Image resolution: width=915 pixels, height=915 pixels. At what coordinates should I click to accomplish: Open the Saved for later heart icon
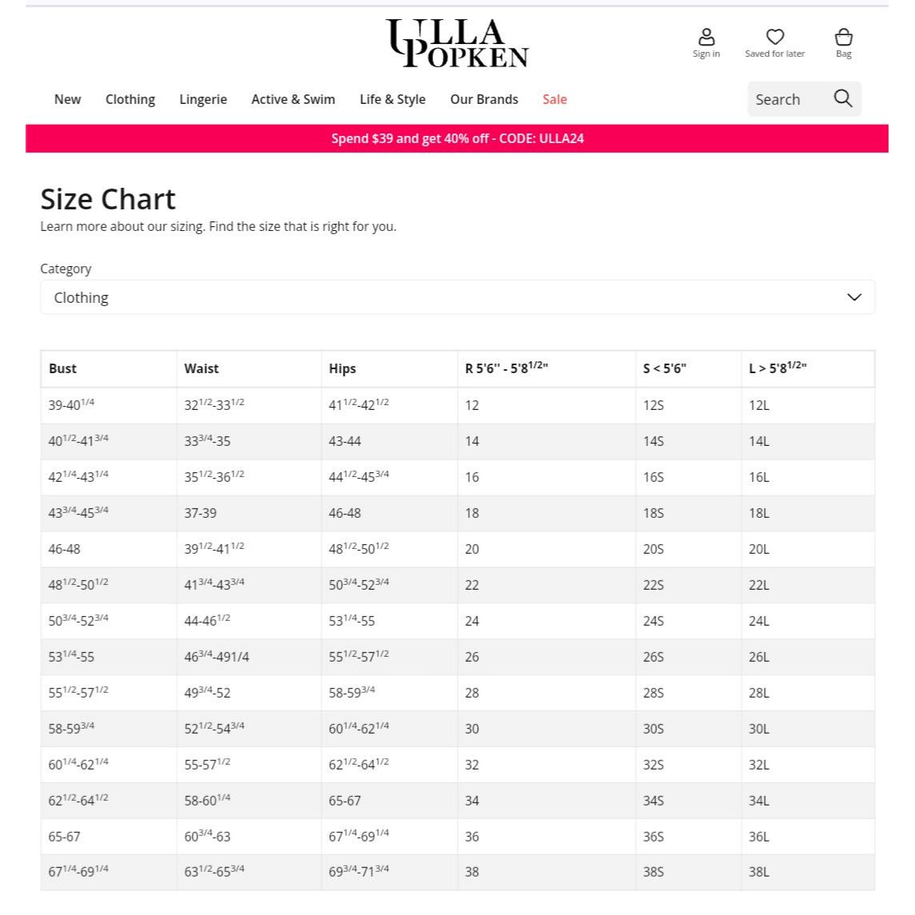(x=774, y=37)
